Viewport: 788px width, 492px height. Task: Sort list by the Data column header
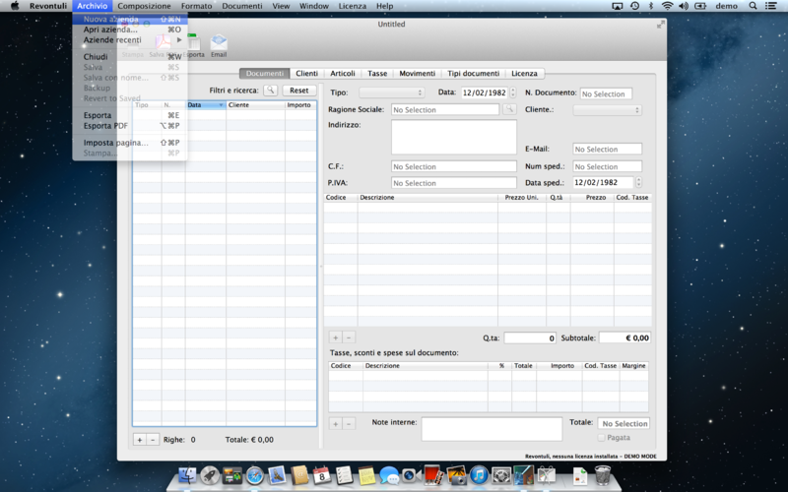click(206, 105)
